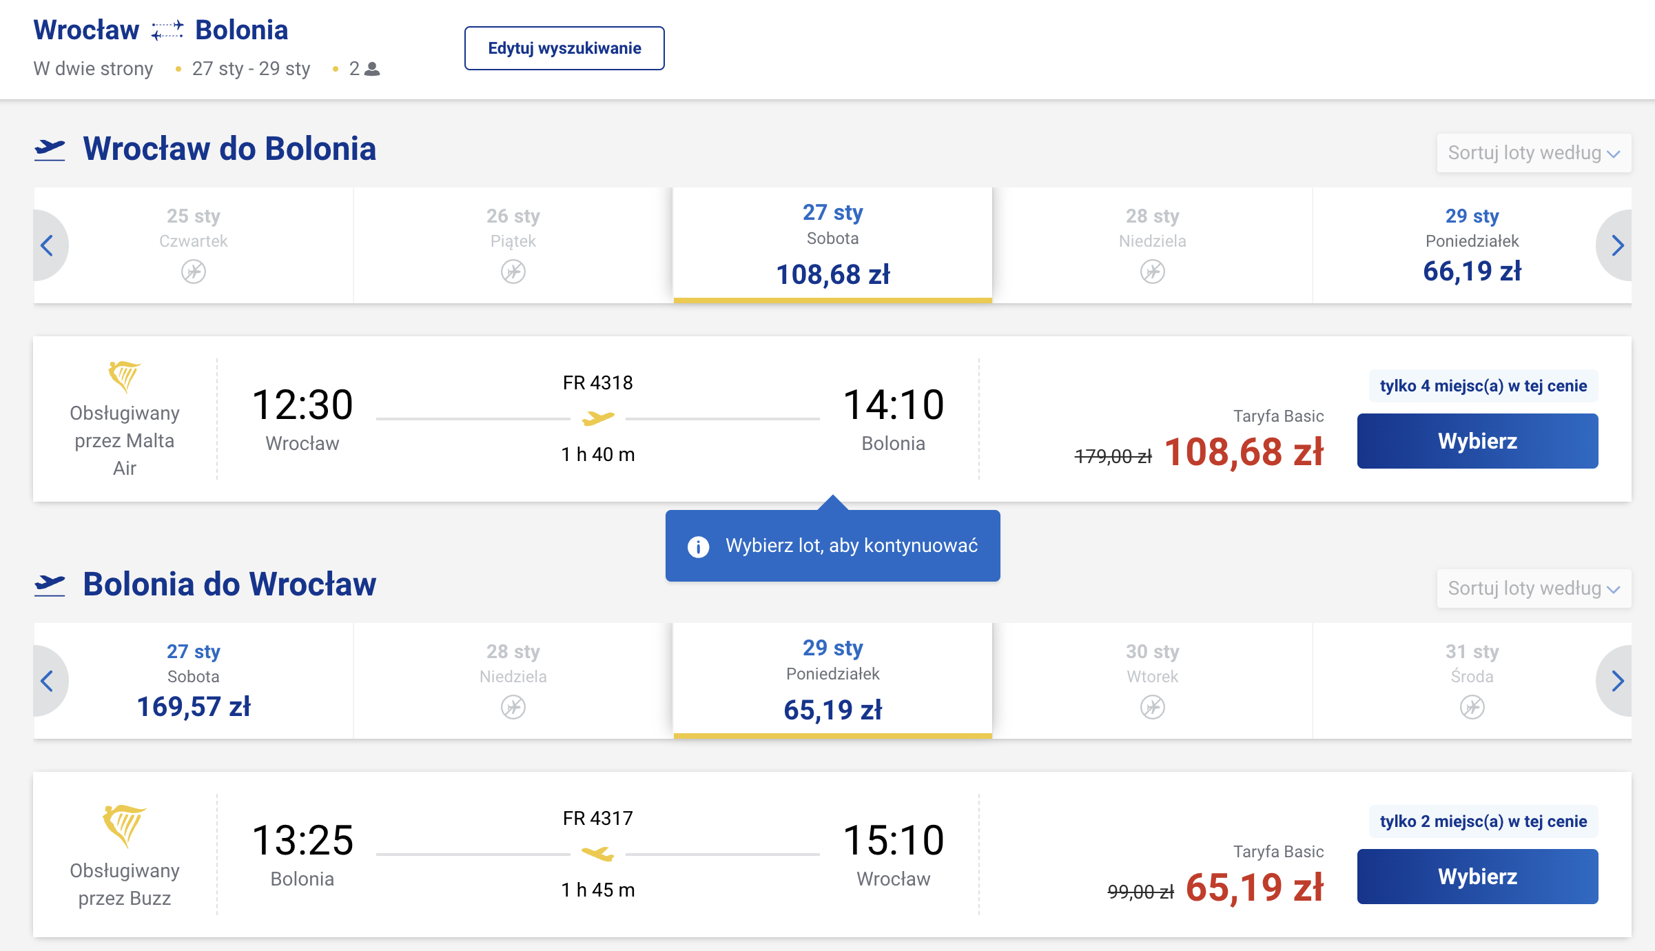1655x951 pixels.
Task: Open return 'Sortuj loty według' dropdown
Action: coord(1534,589)
